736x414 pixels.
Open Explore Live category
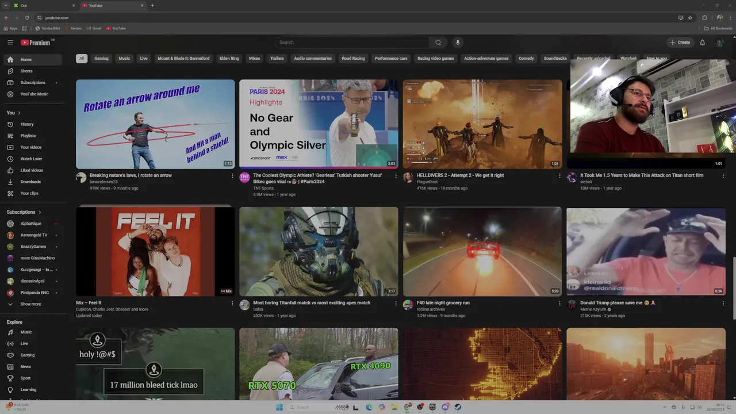(34, 343)
